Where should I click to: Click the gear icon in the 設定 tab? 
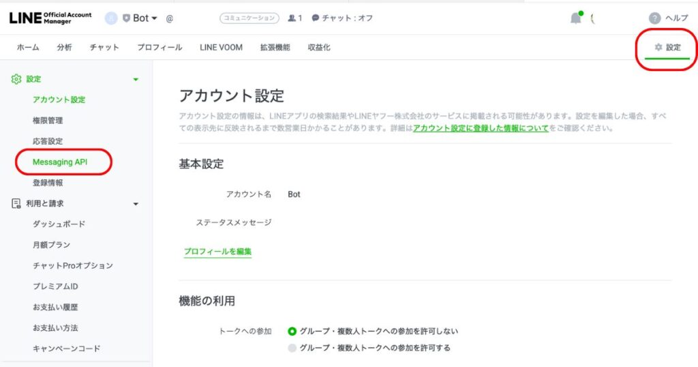click(x=658, y=47)
